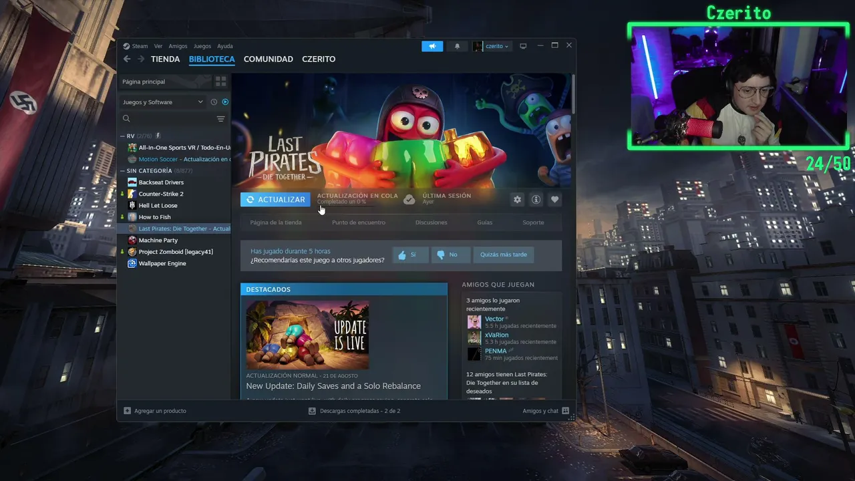Go back with the left arrow
The height and width of the screenshot is (481, 855).
(127, 59)
